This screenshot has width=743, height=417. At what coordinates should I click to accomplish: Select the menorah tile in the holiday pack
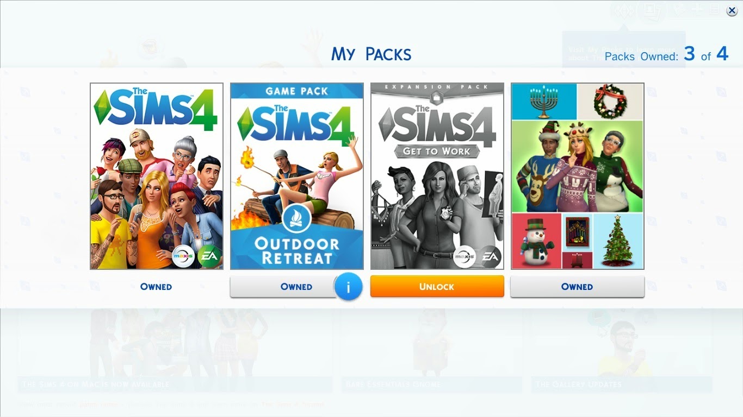tap(544, 102)
